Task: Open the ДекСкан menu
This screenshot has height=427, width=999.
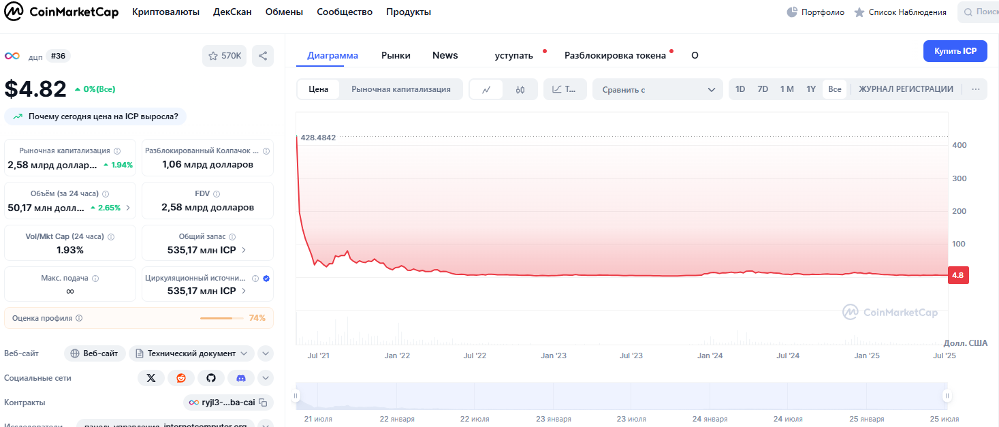Action: (232, 12)
